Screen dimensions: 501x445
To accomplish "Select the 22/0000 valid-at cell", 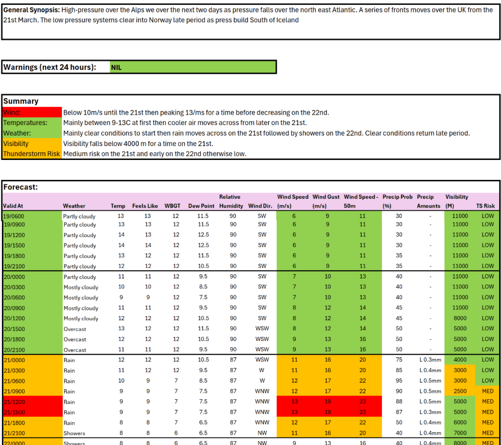I will click(32, 443).
